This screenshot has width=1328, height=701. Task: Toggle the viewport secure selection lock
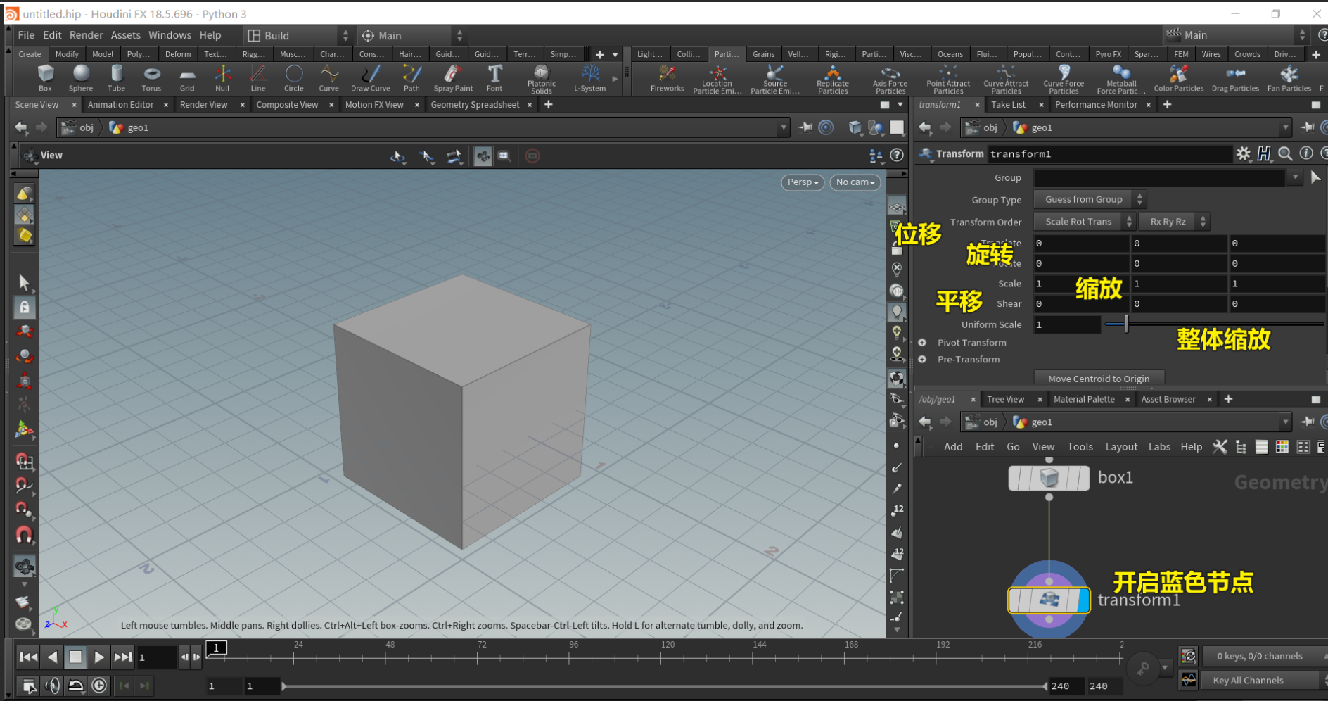pos(24,307)
